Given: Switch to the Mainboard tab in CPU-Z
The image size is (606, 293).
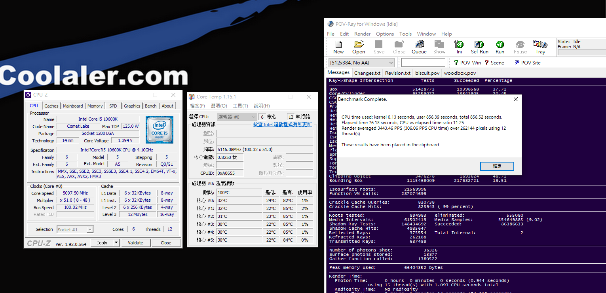Looking at the screenshot, I should pos(73,106).
